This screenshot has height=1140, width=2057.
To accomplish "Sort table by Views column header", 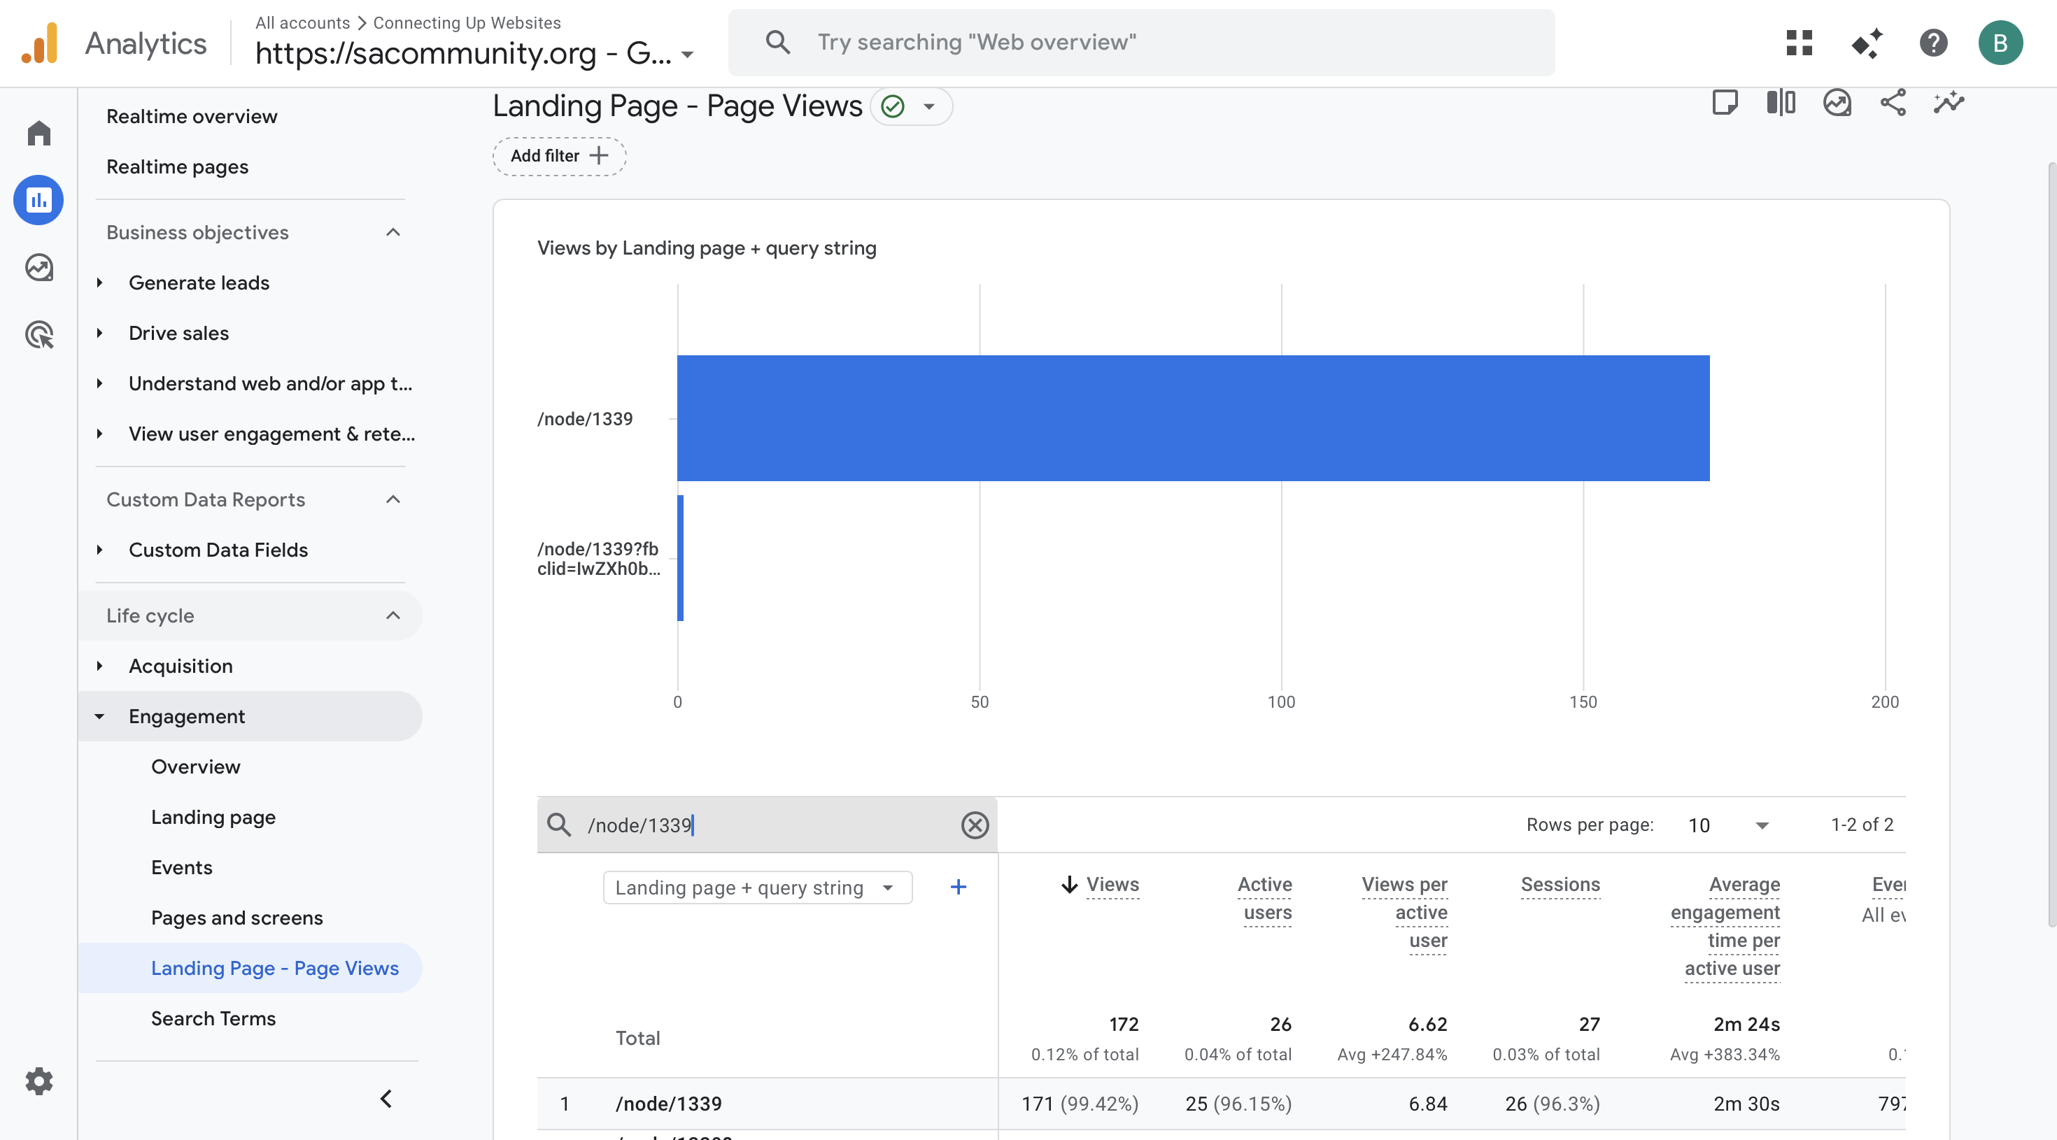I will coord(1112,885).
